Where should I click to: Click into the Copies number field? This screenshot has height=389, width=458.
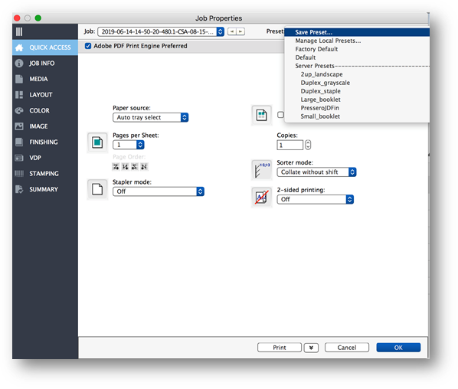tap(290, 145)
